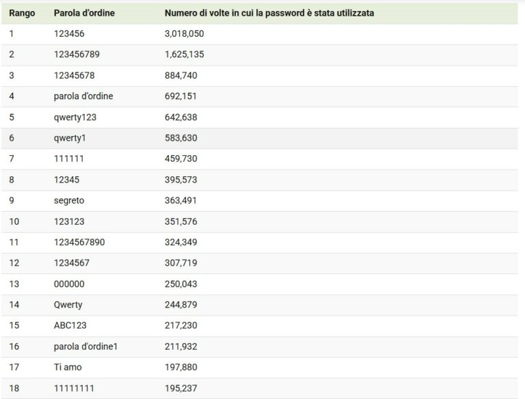Select the 1234567890 password cell
The width and height of the screenshot is (525, 399).
point(79,242)
